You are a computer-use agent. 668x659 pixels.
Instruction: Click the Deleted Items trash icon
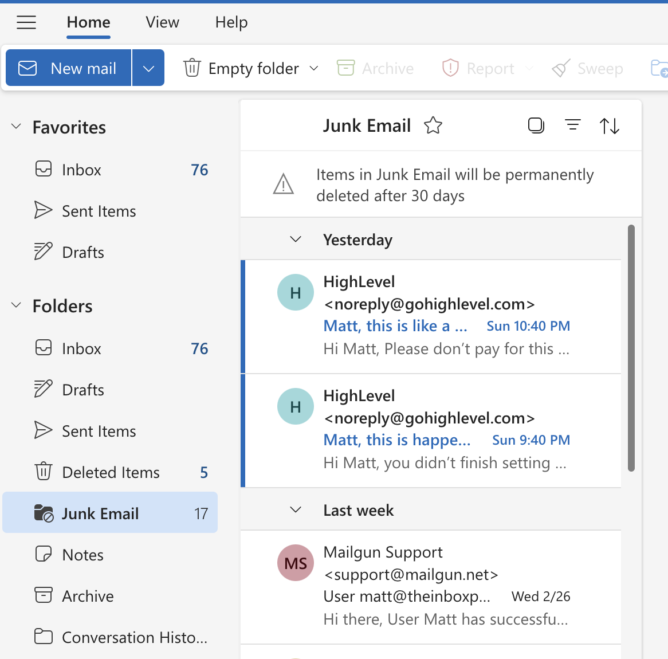(x=43, y=472)
